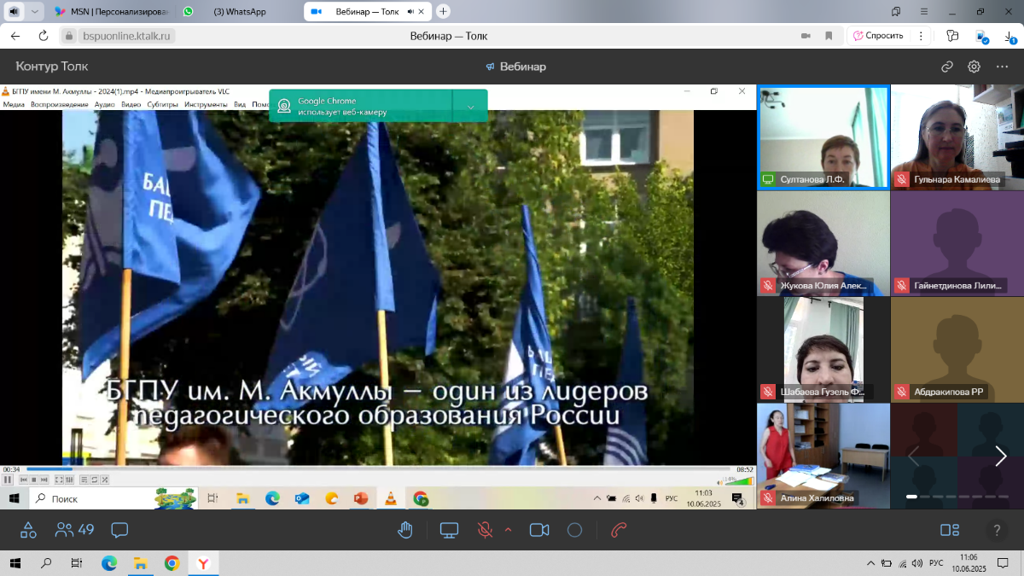Toggle the round recording button
The image size is (1024, 576).
click(x=574, y=530)
